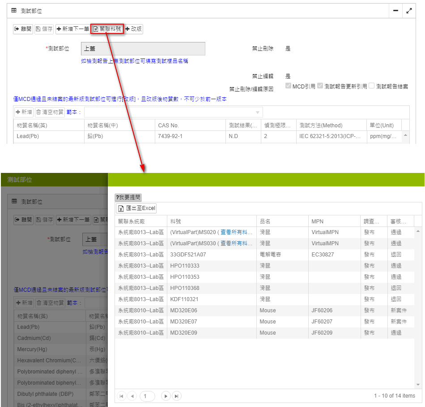Sort by the 料號 column header
This screenshot has width=425, height=407.
[176, 221]
